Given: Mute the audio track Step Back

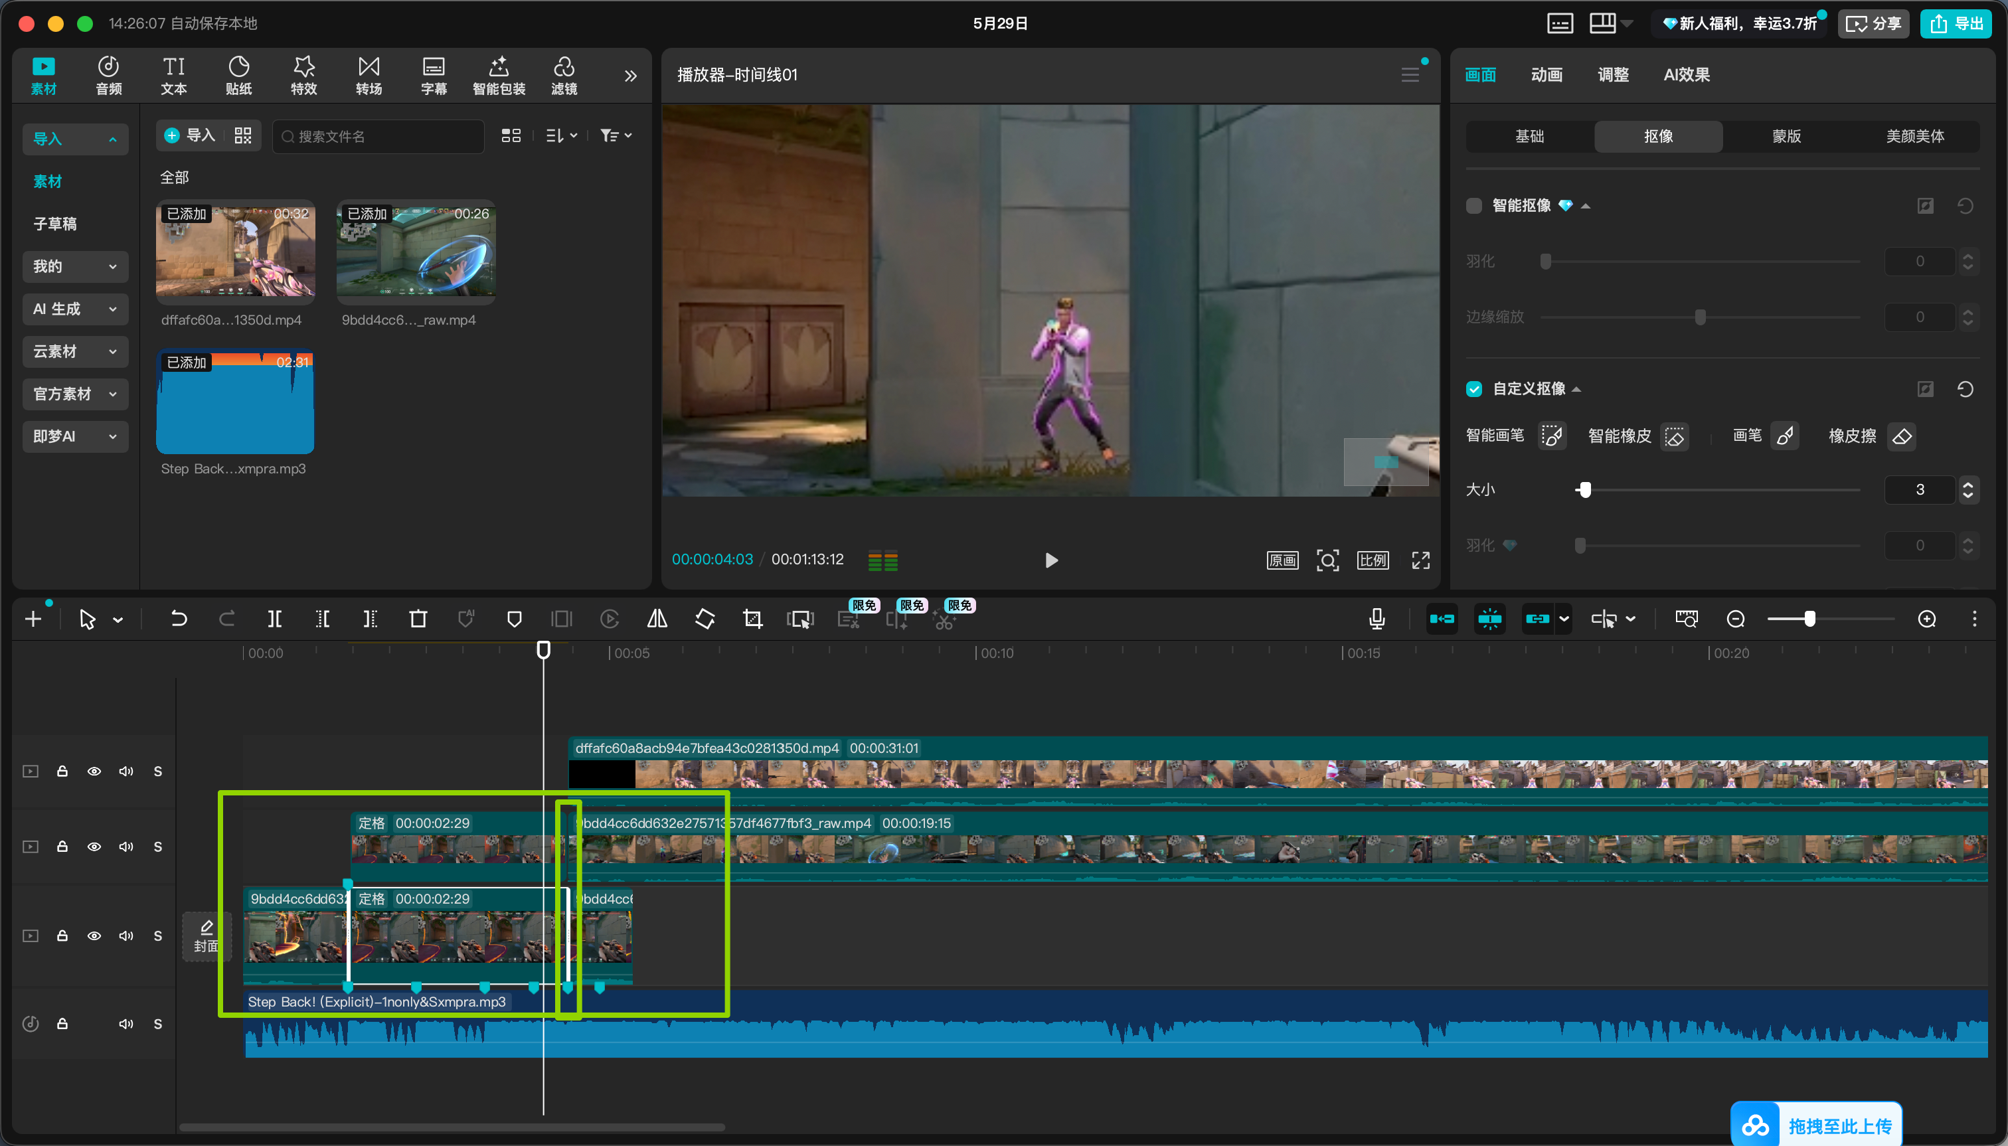Looking at the screenshot, I should 126,1024.
